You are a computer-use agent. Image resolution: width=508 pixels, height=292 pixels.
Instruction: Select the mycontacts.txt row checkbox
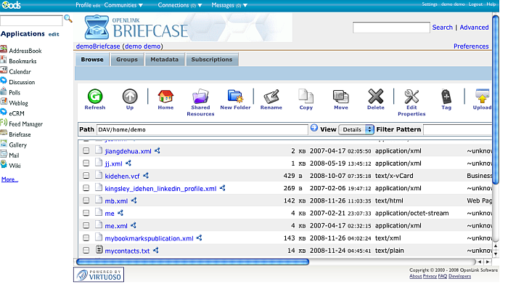(x=86, y=251)
